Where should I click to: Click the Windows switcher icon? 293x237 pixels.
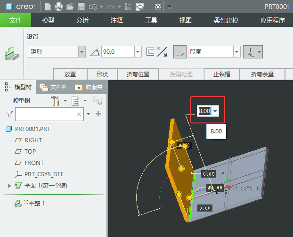139,7
